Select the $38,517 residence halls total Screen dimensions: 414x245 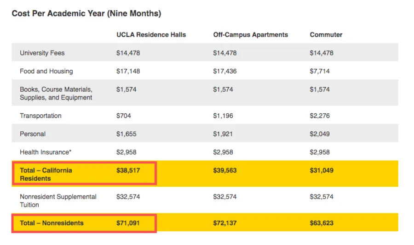point(128,170)
